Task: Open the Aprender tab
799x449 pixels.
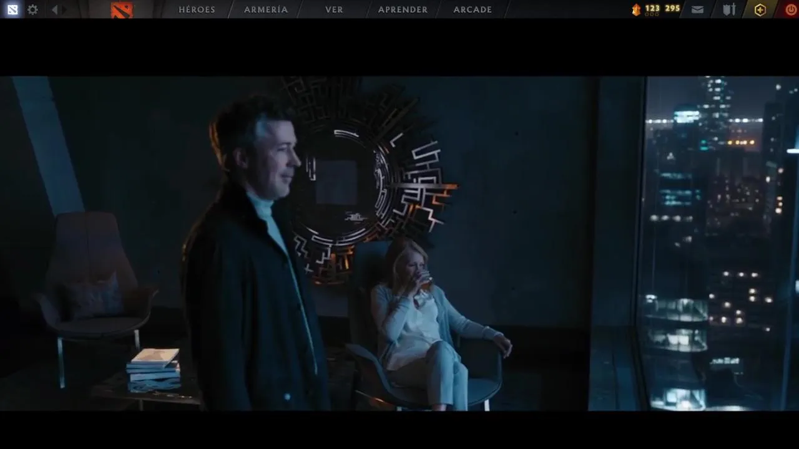Action: (403, 9)
